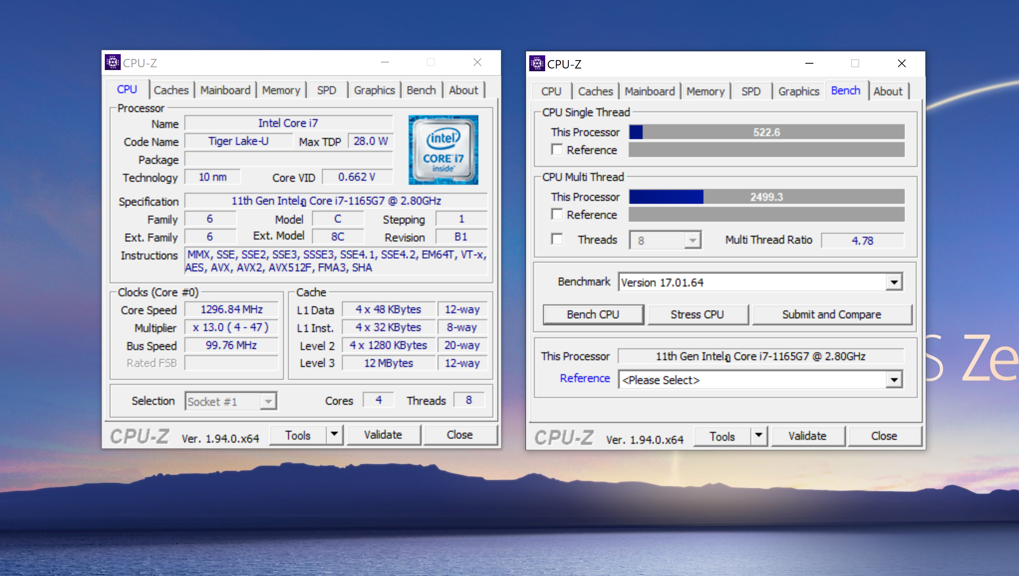
Task: Click Tools button in right CPU-Z window
Action: (x=722, y=436)
